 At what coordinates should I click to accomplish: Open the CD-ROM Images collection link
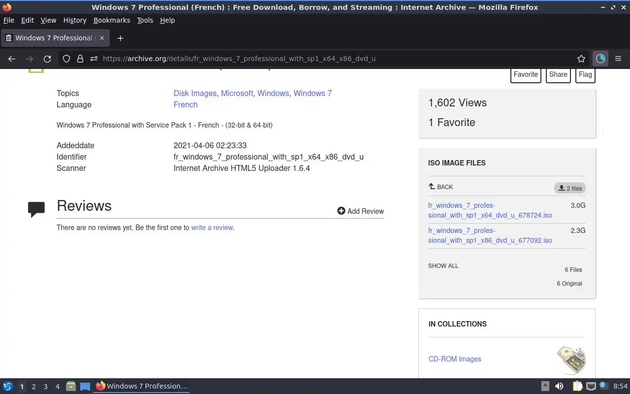point(455,359)
